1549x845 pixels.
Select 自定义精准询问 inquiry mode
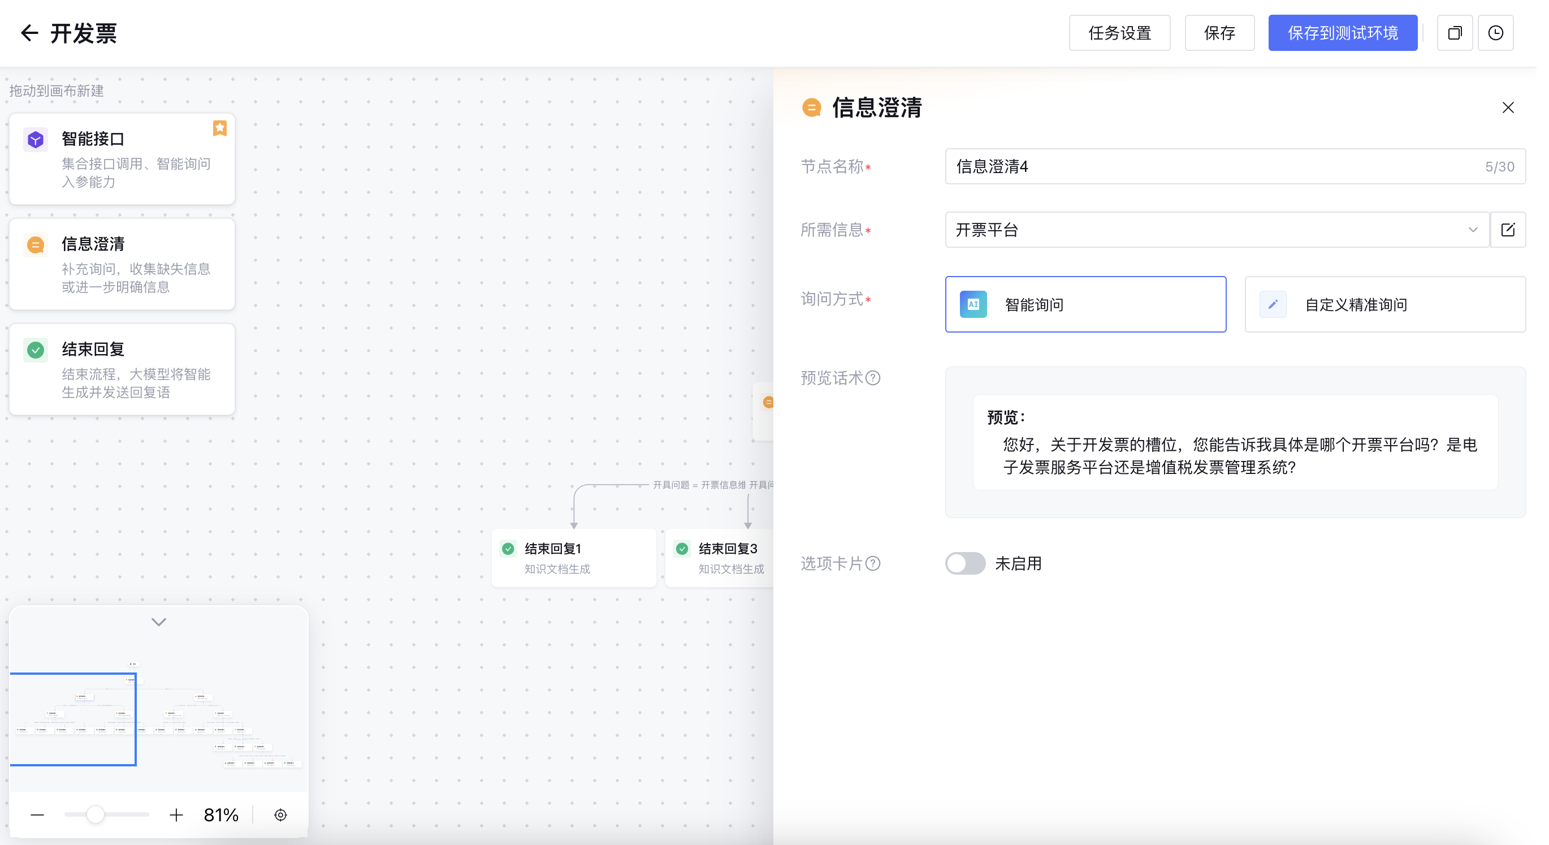click(x=1384, y=304)
